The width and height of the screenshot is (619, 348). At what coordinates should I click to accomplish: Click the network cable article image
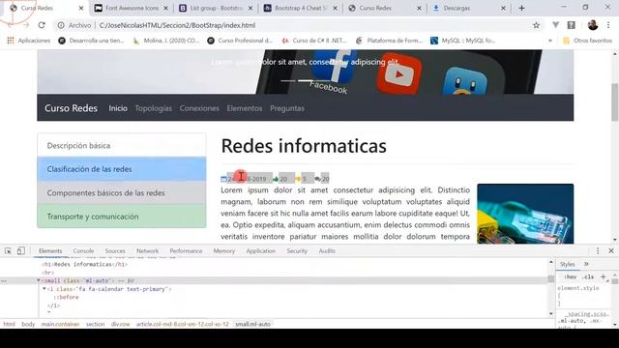(525, 214)
